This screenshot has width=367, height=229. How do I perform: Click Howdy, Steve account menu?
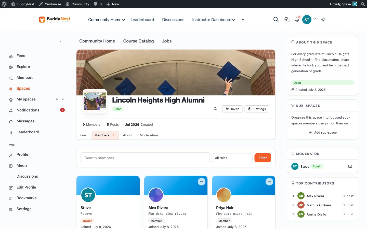coord(344,4)
